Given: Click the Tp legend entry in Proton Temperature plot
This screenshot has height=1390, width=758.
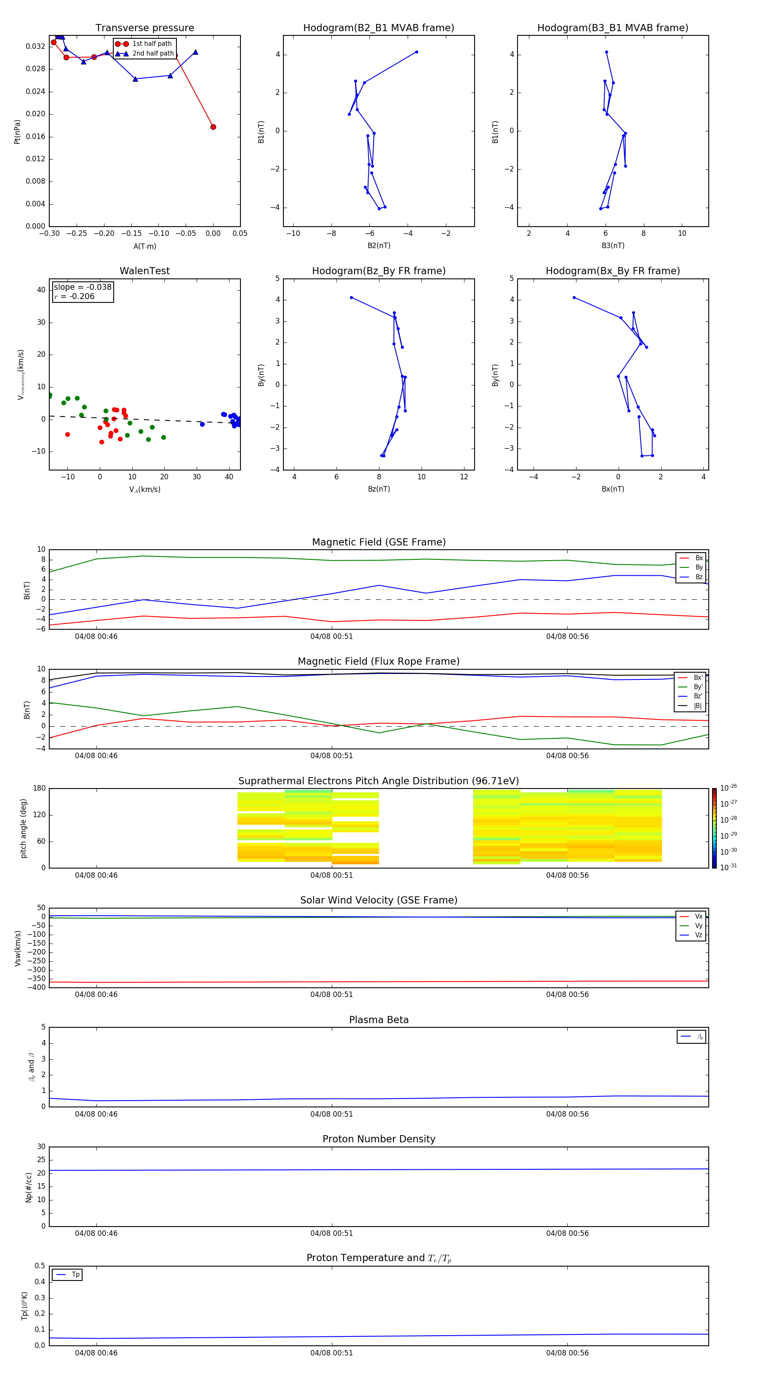Looking at the screenshot, I should 67,1275.
